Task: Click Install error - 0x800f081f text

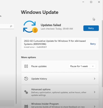Action: pos(35,47)
